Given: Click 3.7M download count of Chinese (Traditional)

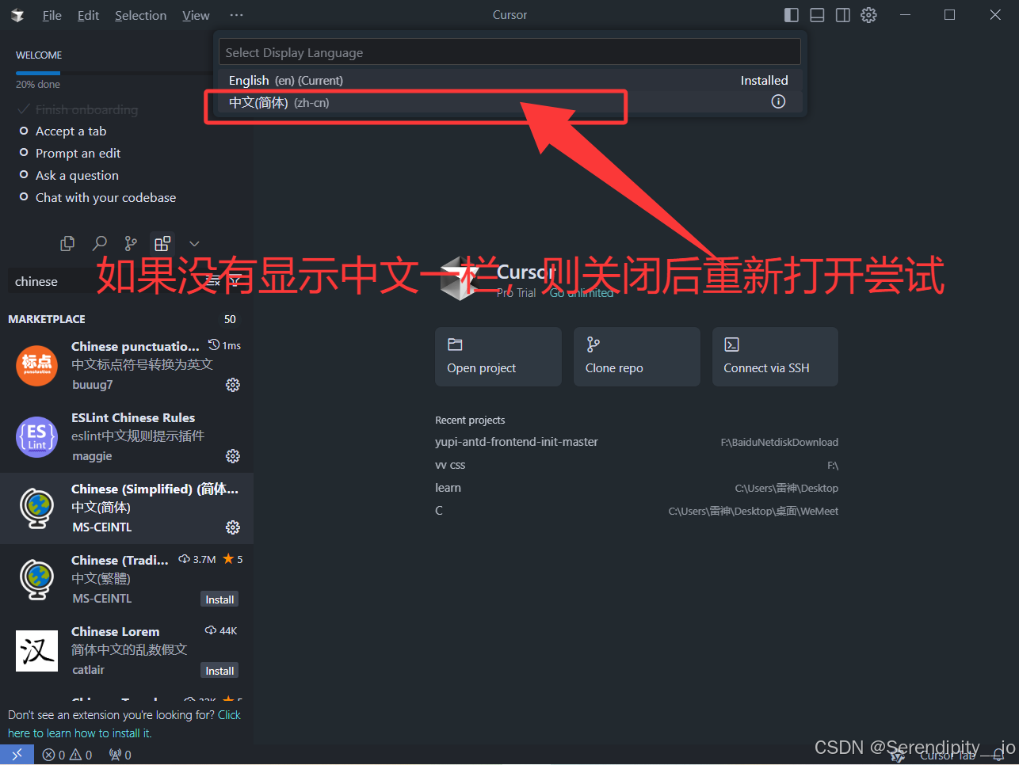Looking at the screenshot, I should [x=197, y=559].
